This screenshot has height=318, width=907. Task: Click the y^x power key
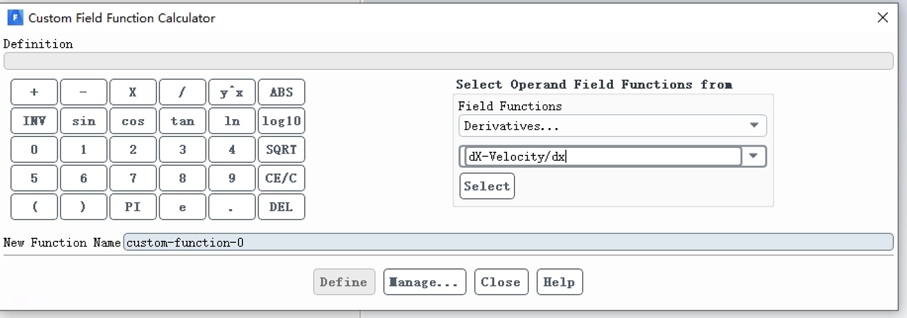click(232, 92)
